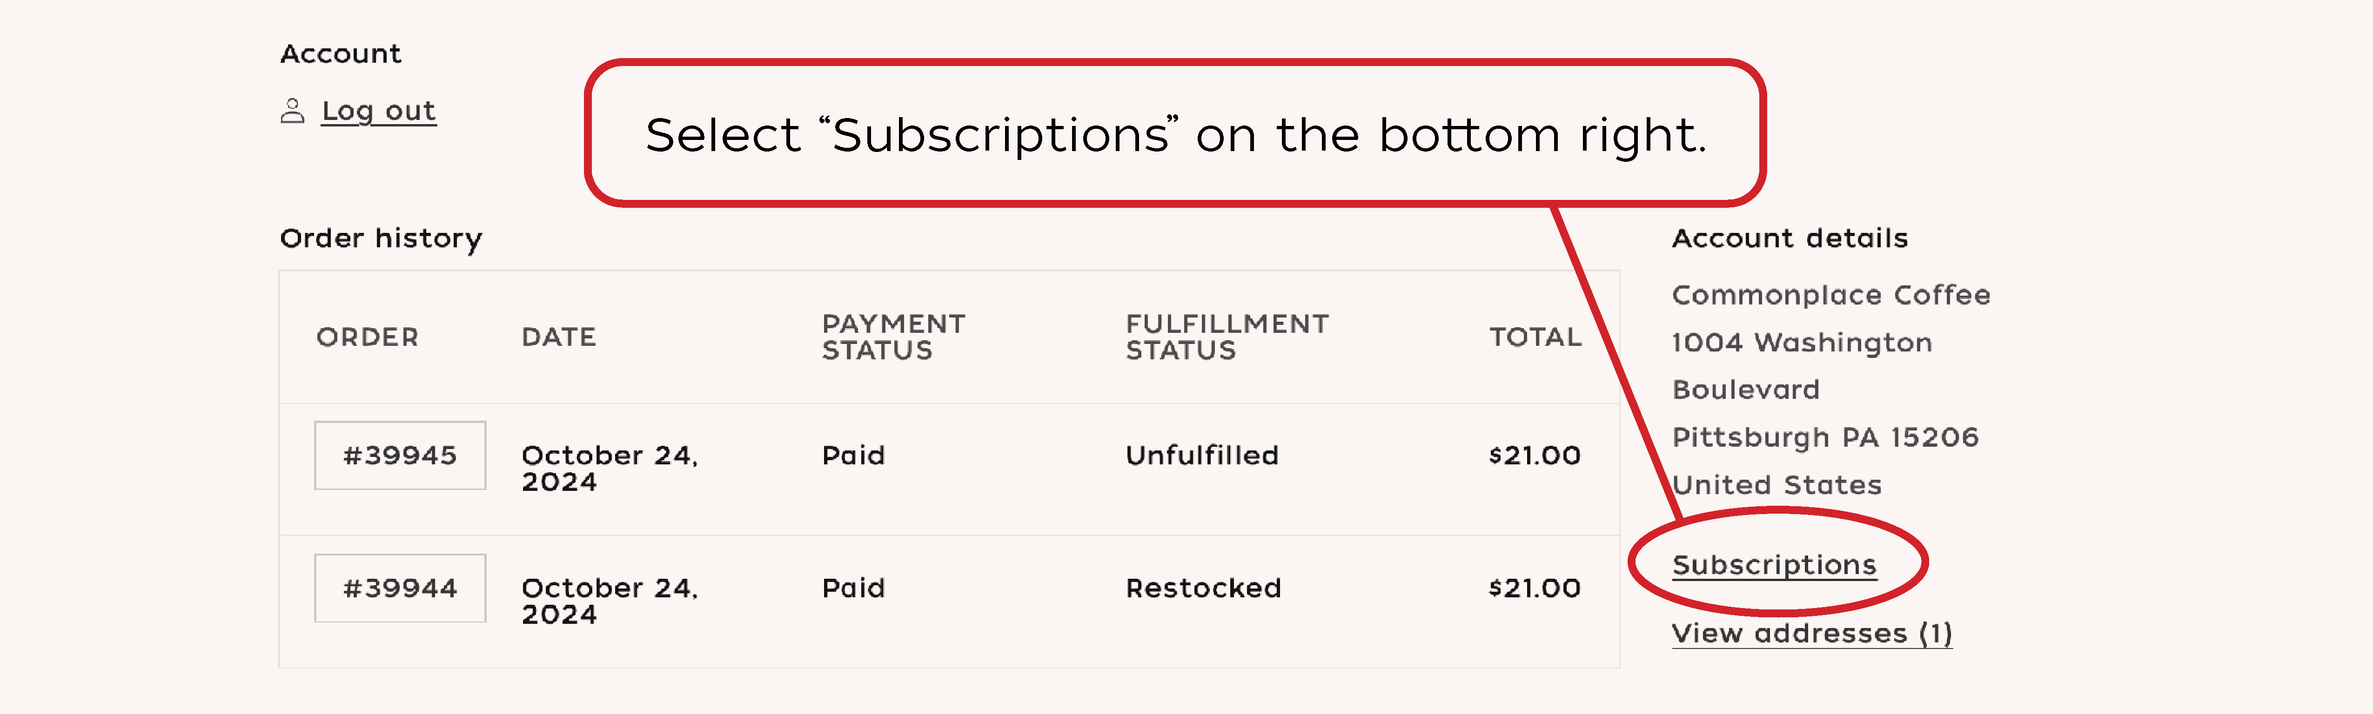Screen dimensions: 2373x714
Task: Click the user profile icon beside Log out
Action: click(x=292, y=112)
